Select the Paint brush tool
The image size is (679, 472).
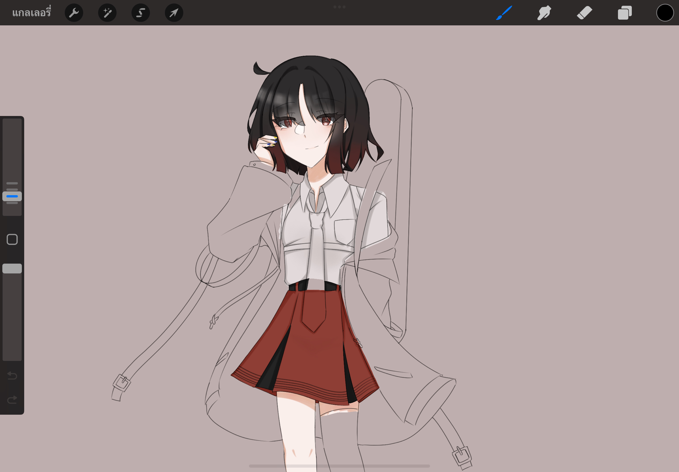click(504, 13)
